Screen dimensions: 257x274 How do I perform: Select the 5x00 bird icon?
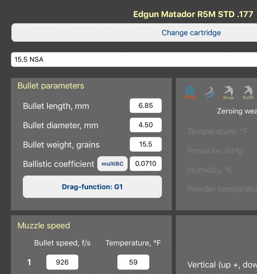pyautogui.click(x=248, y=93)
